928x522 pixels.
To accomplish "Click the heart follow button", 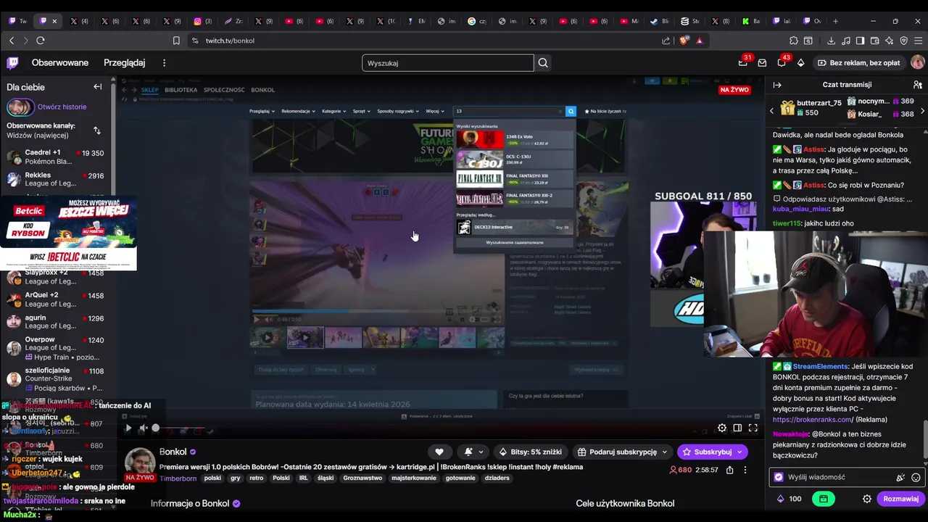I will pyautogui.click(x=439, y=452).
